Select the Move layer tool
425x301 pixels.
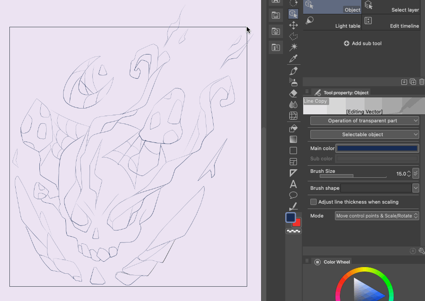(x=293, y=25)
